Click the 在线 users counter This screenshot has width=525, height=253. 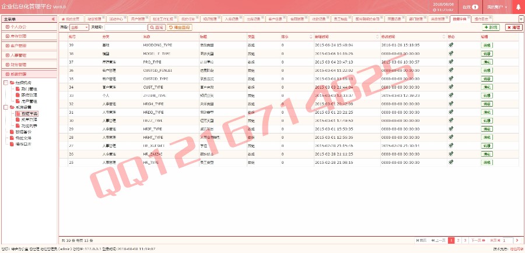470,7
